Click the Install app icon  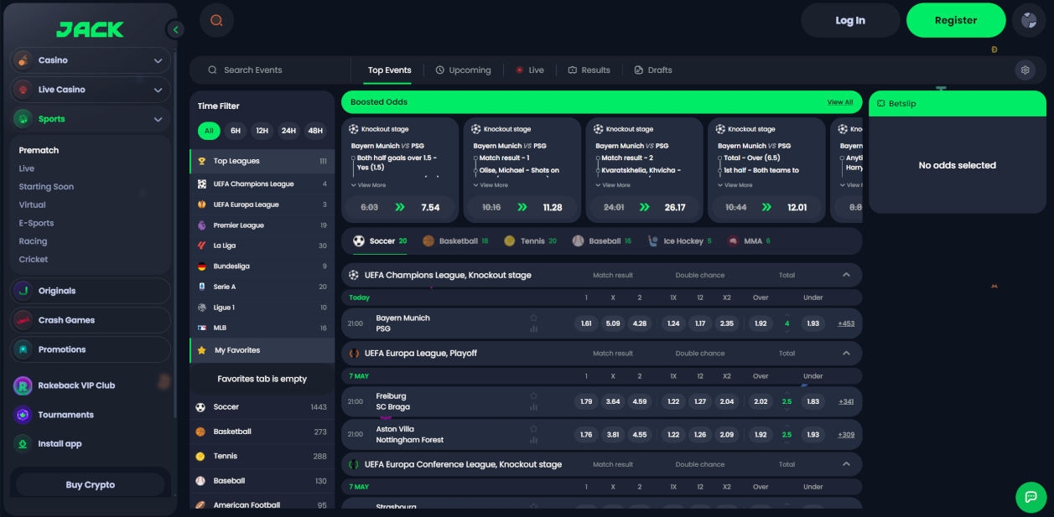[23, 444]
